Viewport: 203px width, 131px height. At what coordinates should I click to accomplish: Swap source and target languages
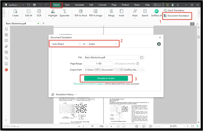pos(84,44)
